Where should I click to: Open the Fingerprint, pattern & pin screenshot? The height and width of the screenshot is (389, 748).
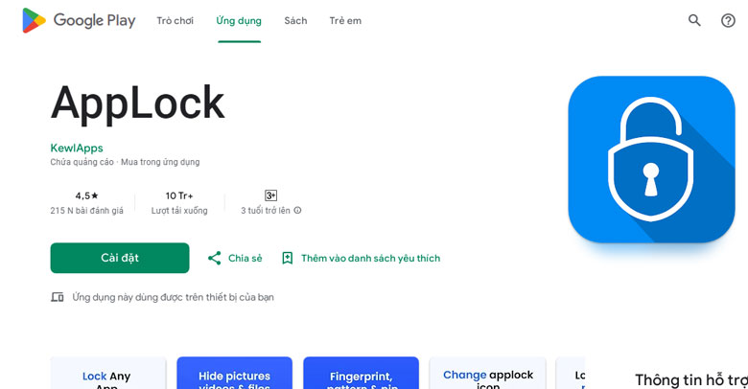(x=362, y=373)
